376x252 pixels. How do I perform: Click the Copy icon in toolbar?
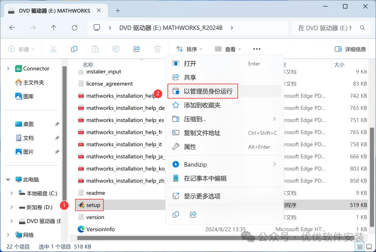pyautogui.click(x=74, y=49)
